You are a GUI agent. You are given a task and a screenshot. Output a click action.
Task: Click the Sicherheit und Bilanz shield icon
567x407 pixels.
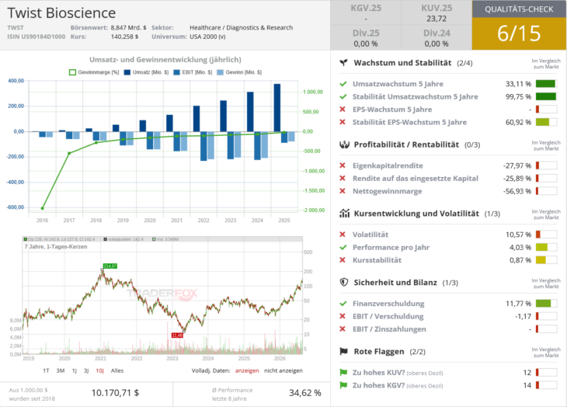tap(344, 282)
